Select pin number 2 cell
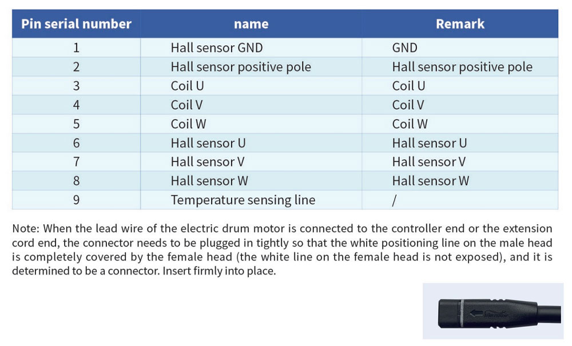The height and width of the screenshot is (346, 572). coord(76,67)
